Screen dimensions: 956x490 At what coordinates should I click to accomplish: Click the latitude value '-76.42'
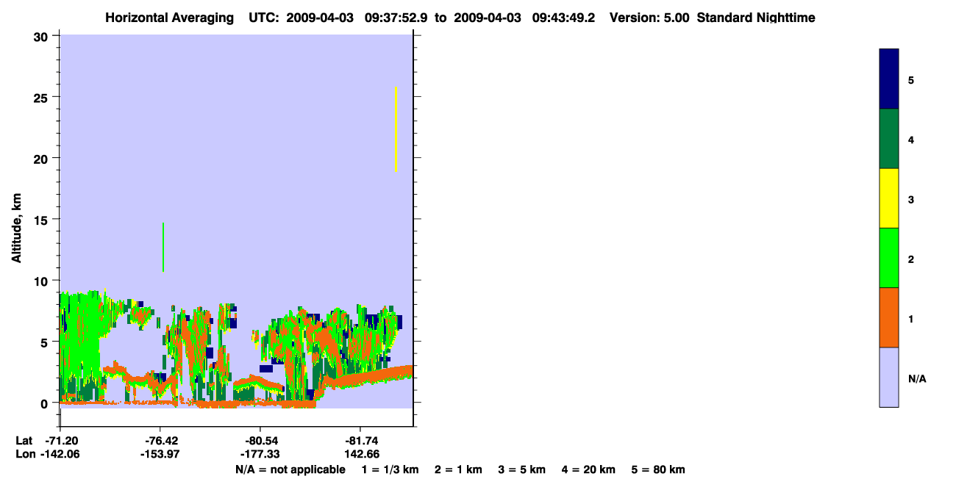click(x=161, y=441)
